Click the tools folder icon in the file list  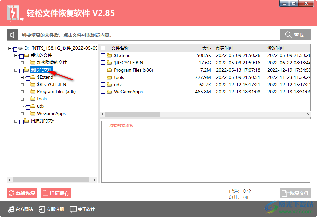click(109, 77)
